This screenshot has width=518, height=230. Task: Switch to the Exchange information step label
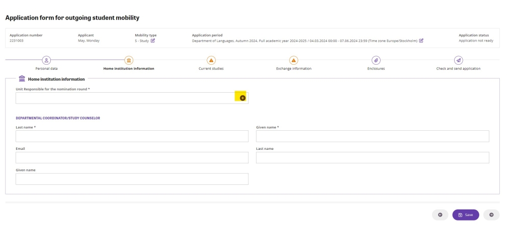(x=294, y=69)
